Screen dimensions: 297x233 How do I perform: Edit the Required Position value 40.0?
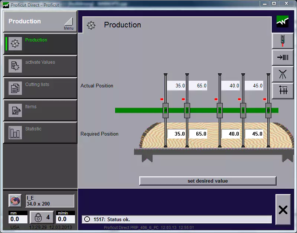click(231, 134)
